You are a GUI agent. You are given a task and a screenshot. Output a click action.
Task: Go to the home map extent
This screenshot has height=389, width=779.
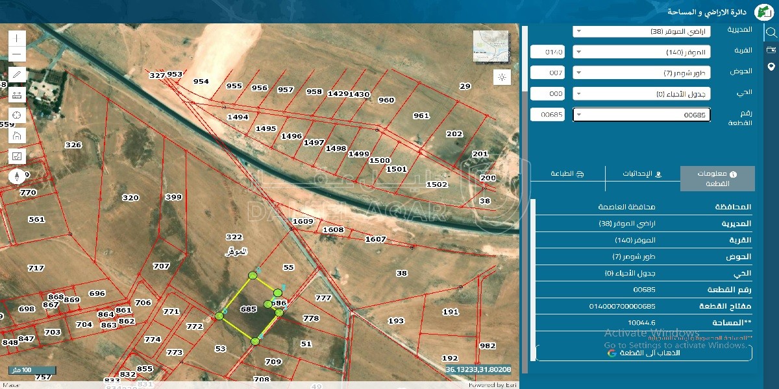(17, 136)
